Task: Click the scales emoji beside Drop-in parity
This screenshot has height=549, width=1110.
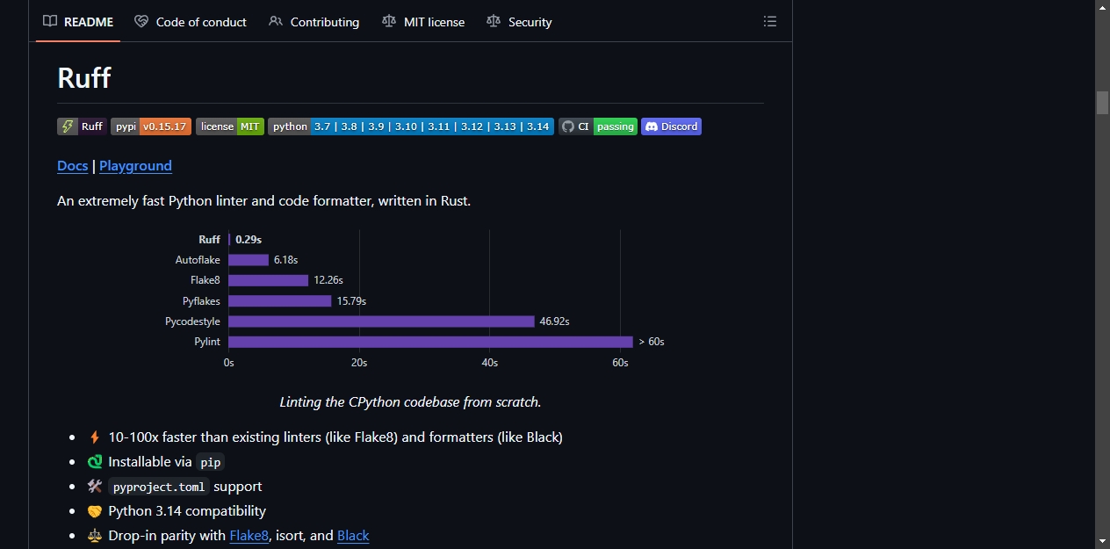Action: click(x=95, y=535)
